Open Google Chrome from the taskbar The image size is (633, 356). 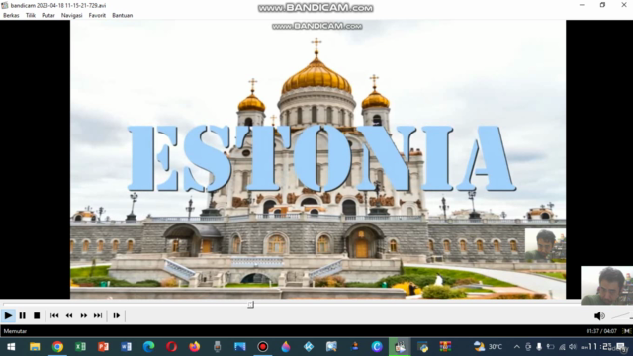(57, 347)
